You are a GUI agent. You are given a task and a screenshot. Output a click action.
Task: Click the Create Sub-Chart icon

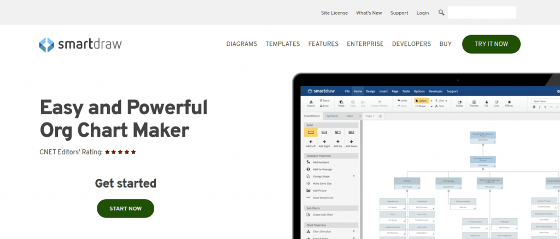point(308,215)
